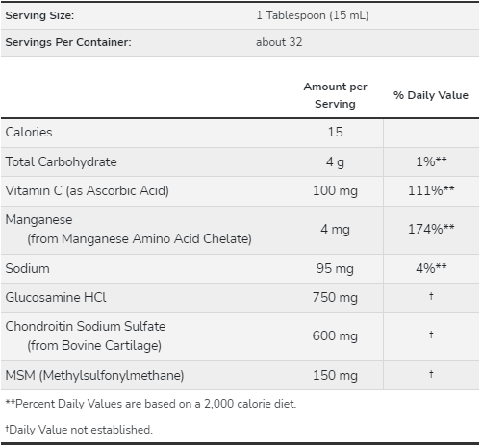
Task: Click the Serving Size label
Action: pyautogui.click(x=39, y=15)
